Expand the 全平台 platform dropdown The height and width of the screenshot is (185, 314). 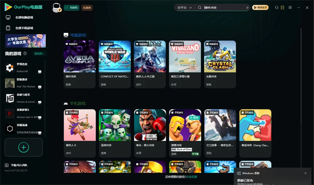coord(184,7)
